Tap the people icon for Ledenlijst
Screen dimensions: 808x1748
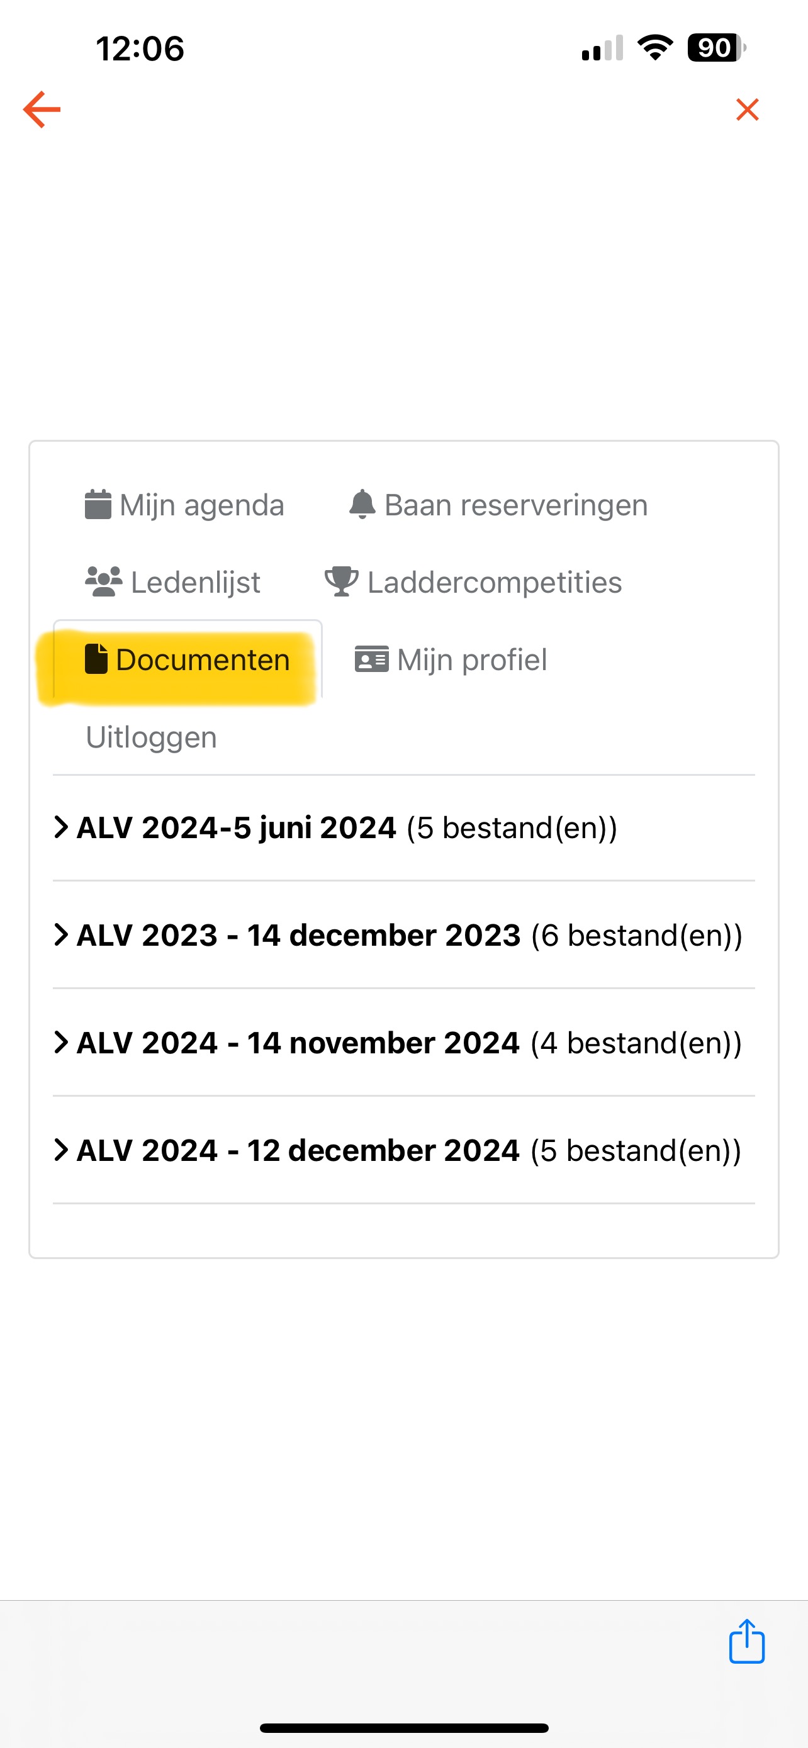click(103, 581)
